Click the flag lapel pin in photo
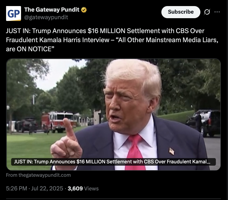228x200 pixels. click(x=172, y=151)
